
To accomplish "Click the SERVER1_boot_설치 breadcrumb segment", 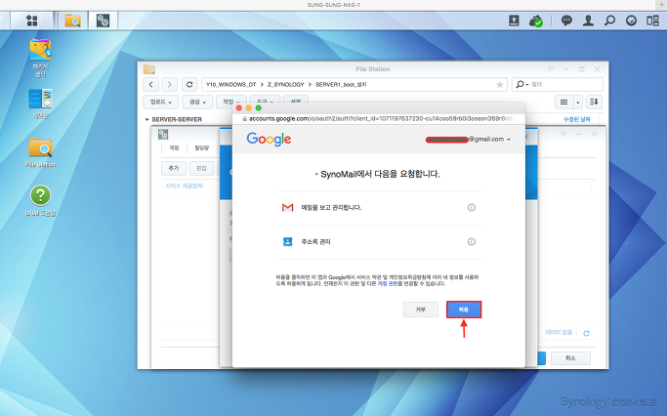I will pyautogui.click(x=341, y=85).
